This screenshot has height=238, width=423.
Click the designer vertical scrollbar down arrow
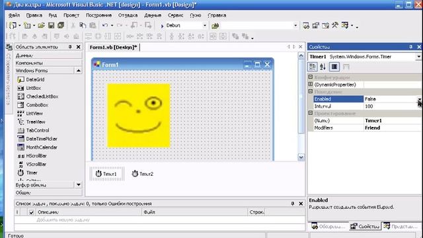301,157
